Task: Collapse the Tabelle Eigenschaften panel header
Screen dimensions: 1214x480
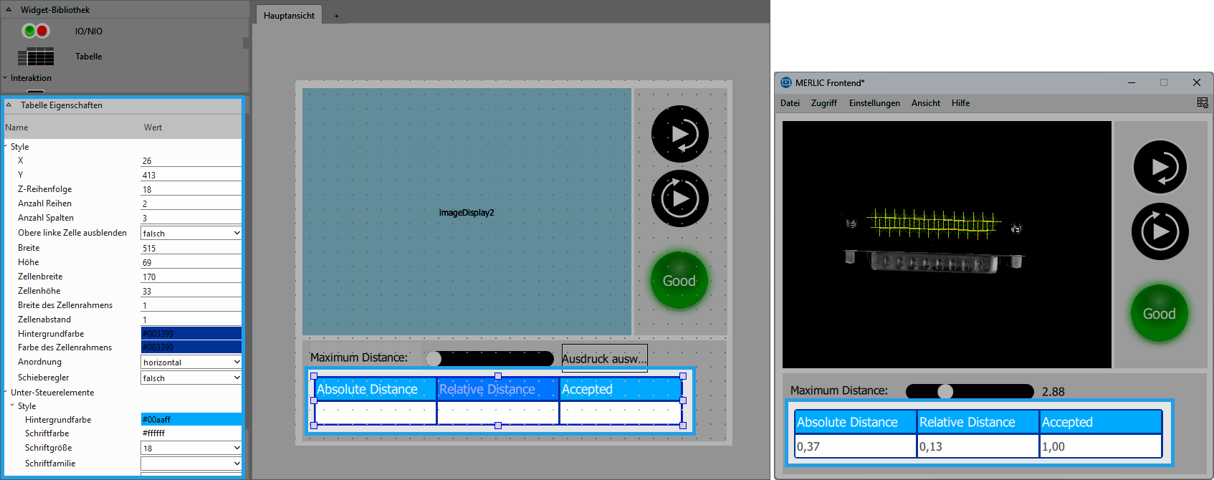Action: coord(9,105)
